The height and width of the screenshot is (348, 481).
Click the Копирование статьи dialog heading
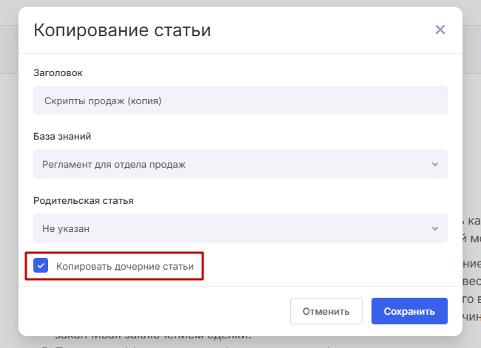(122, 30)
